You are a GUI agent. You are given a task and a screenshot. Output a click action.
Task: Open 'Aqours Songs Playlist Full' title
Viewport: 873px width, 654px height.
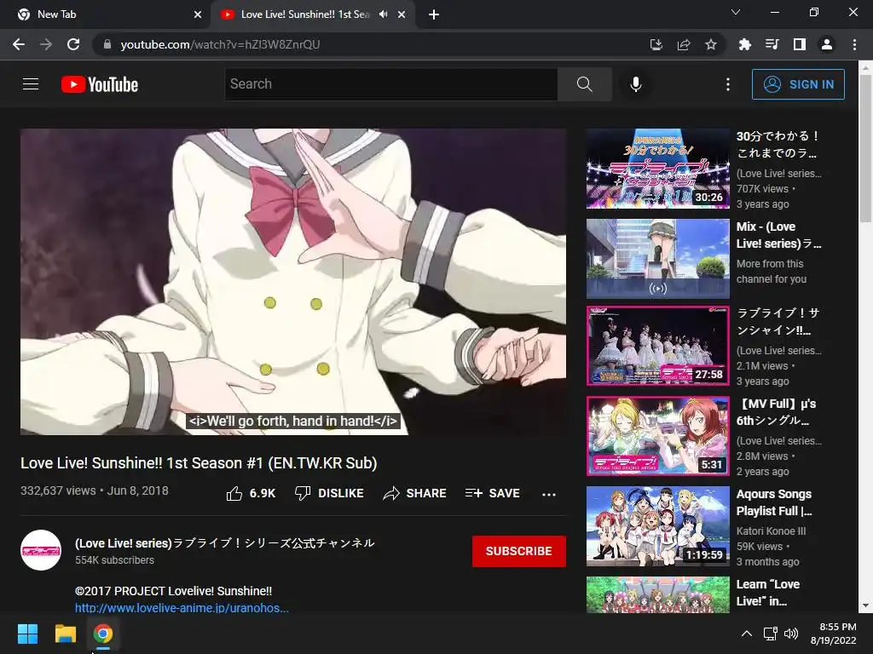pyautogui.click(x=774, y=502)
